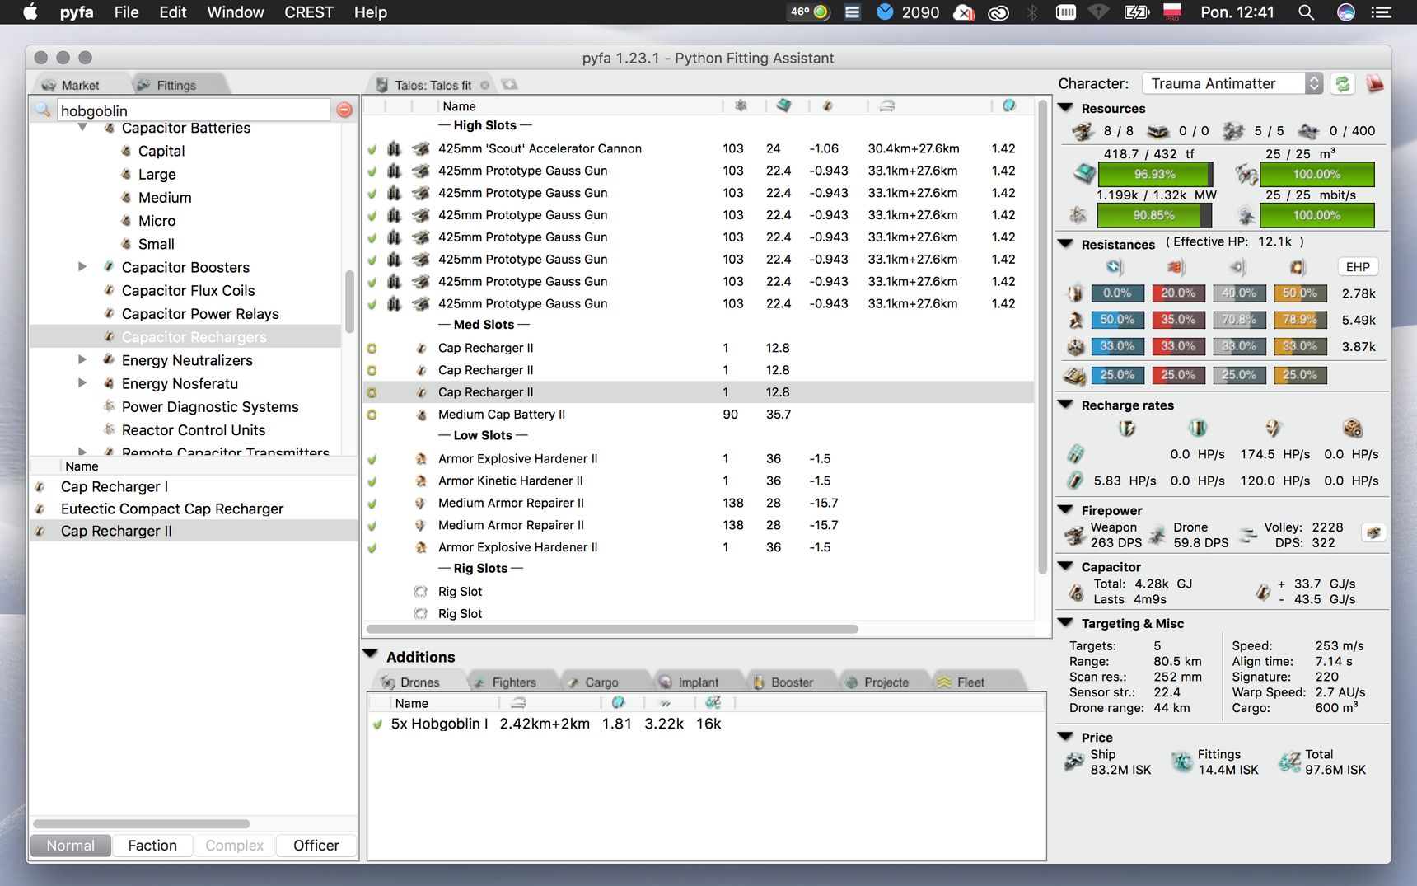Toggle state of first Cap Recharger II
The height and width of the screenshot is (886, 1417).
372,349
